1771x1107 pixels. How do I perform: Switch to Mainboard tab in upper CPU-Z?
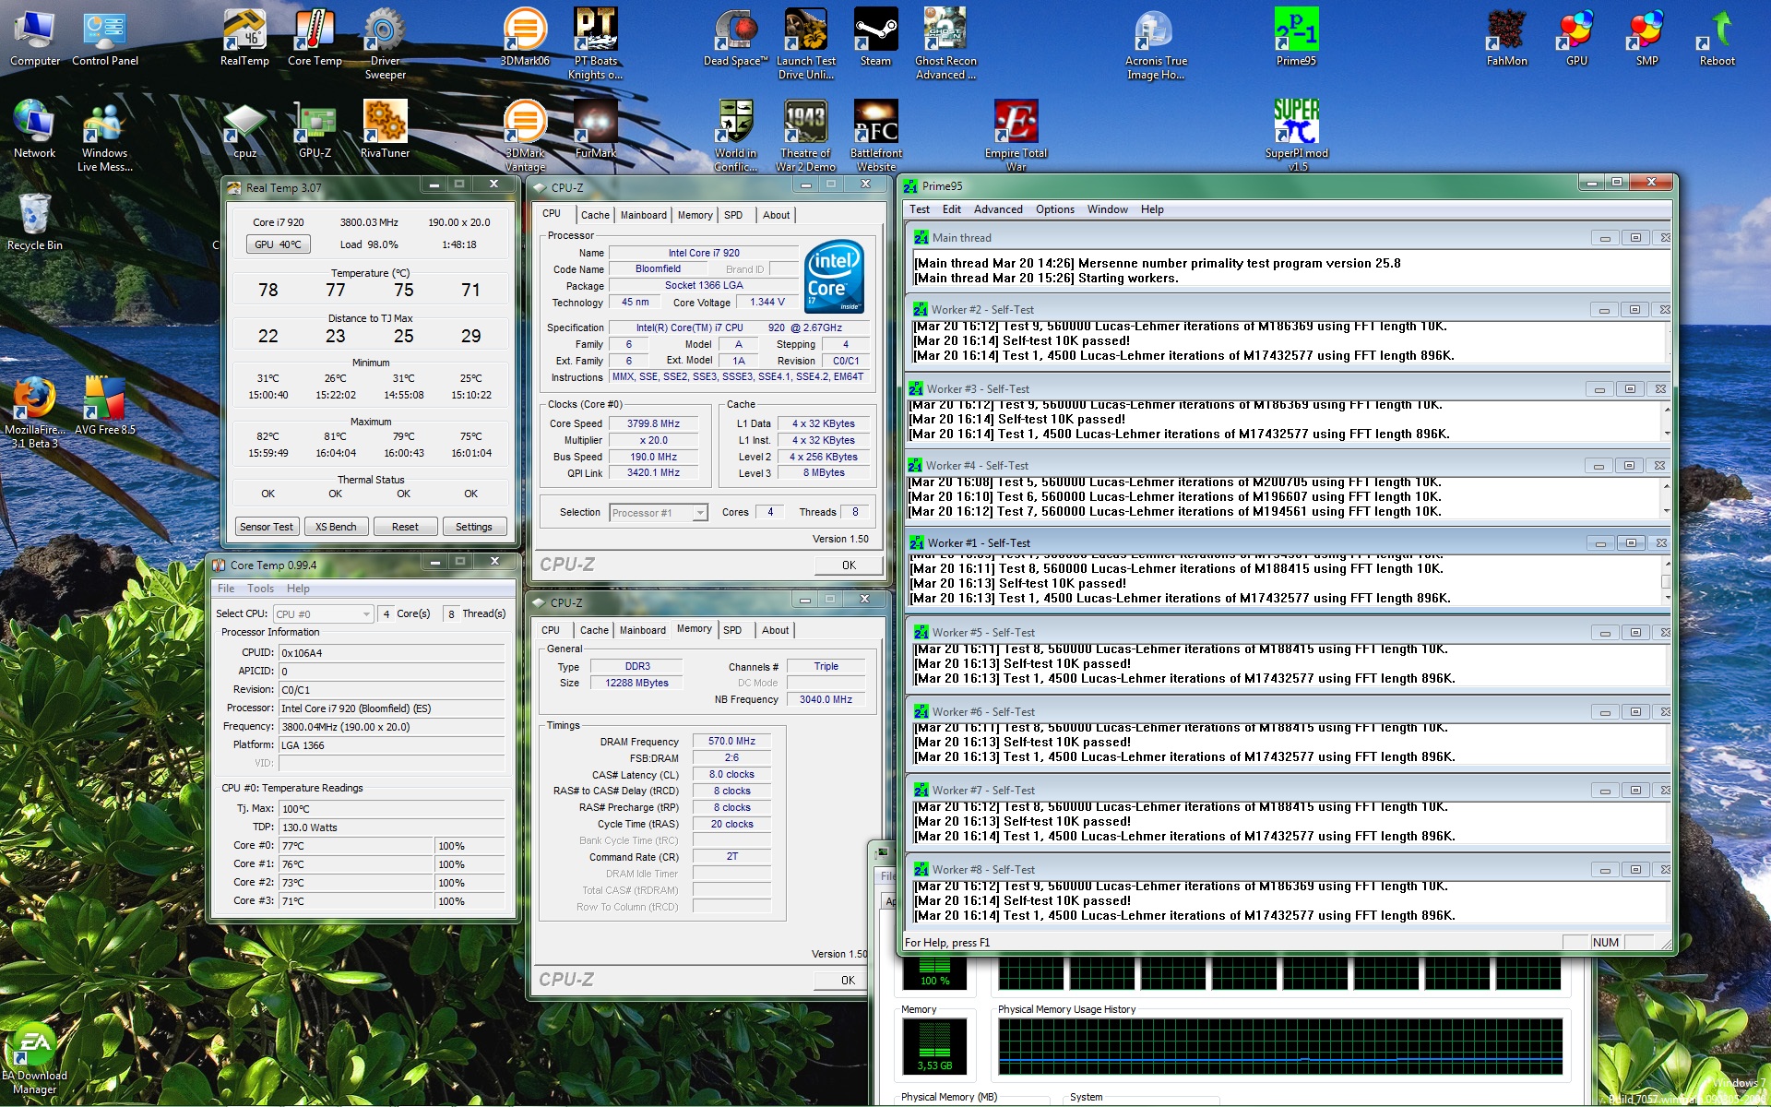click(x=643, y=215)
